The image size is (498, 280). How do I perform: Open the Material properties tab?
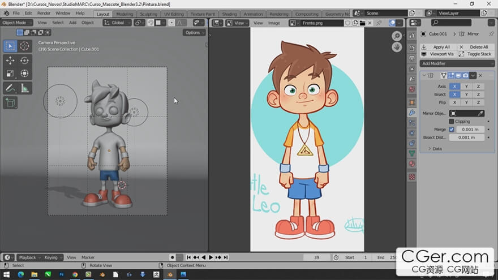pos(412,164)
